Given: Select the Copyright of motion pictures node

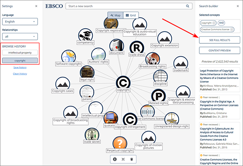Looking at the screenshot, I should 149,138.
